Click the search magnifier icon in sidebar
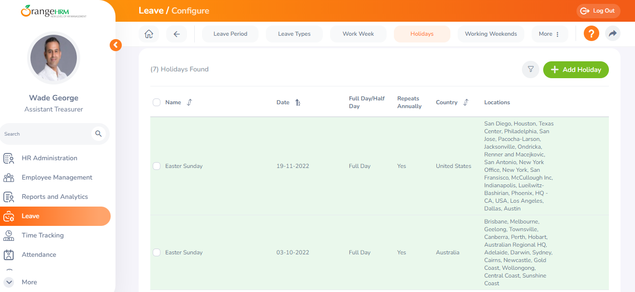 point(98,134)
